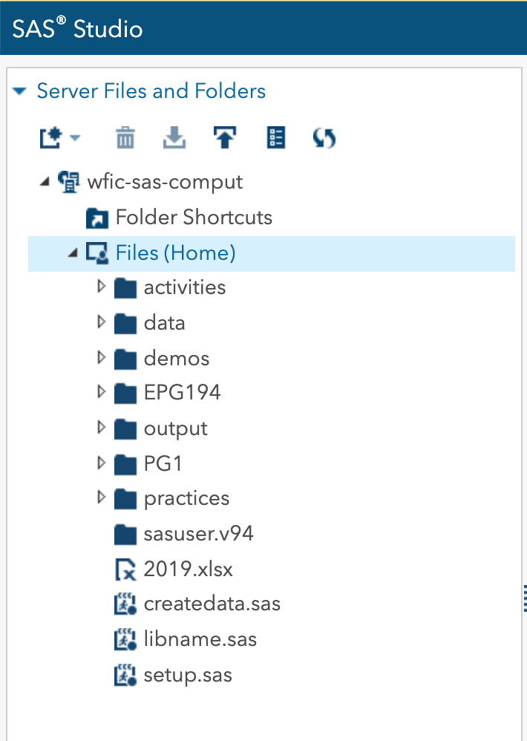Select the output folder label

(x=176, y=428)
